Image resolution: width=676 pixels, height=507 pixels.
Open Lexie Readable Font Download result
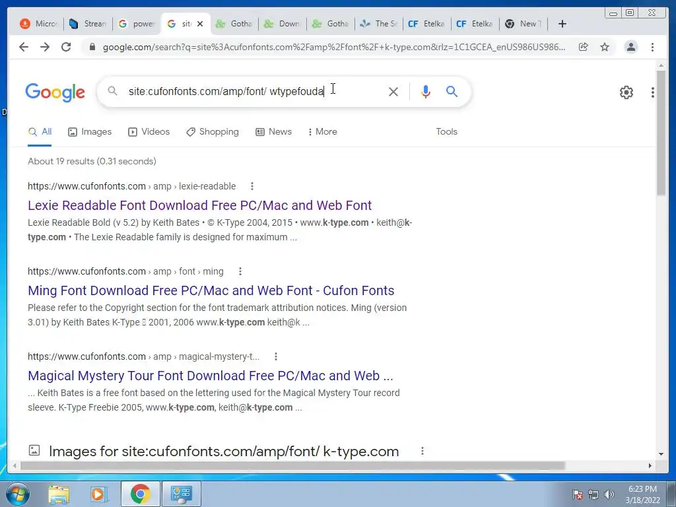pyautogui.click(x=199, y=205)
